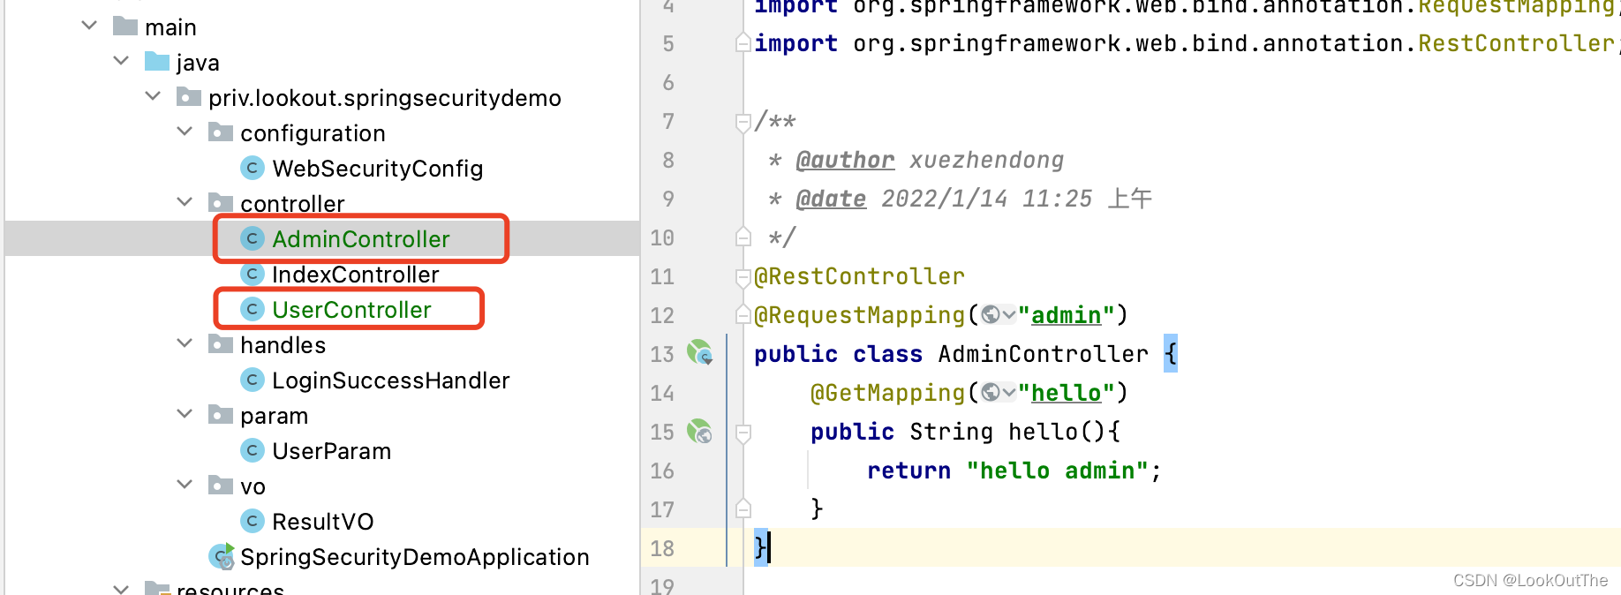Click the @author Javadoc tag
1621x595 pixels.
tap(845, 160)
